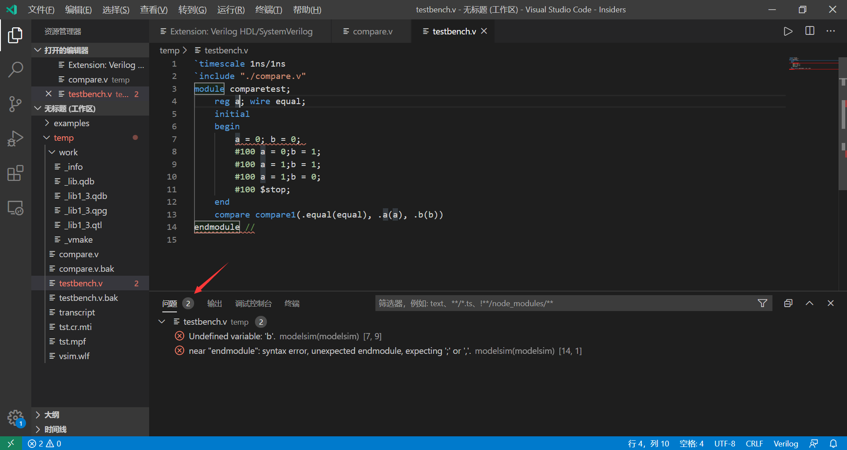Screen dimensions: 847x450
Task: Open the filter icon in the Problems panel
Action: pos(763,303)
